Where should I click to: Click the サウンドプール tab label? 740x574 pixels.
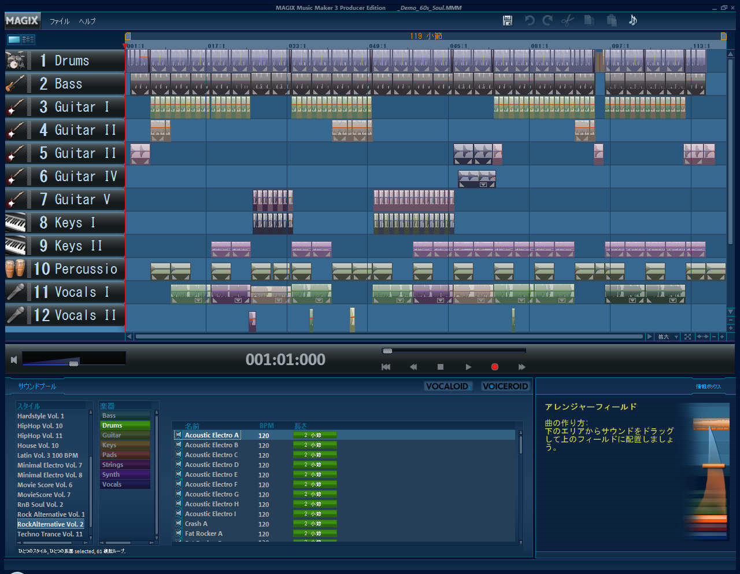(37, 386)
